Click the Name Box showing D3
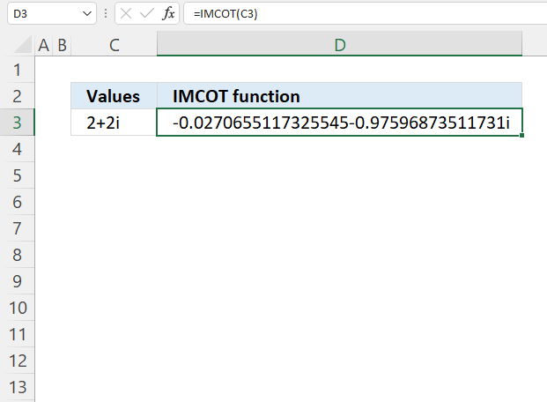 [x=42, y=15]
